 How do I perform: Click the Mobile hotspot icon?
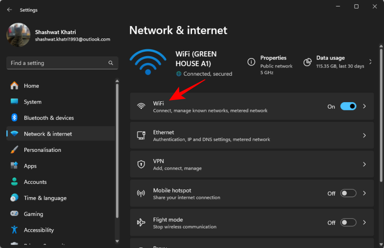(x=141, y=193)
